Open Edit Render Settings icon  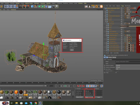28,6
